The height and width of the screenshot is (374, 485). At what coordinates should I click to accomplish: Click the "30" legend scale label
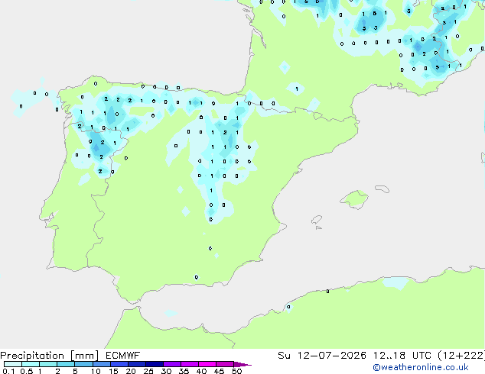click(x=166, y=371)
